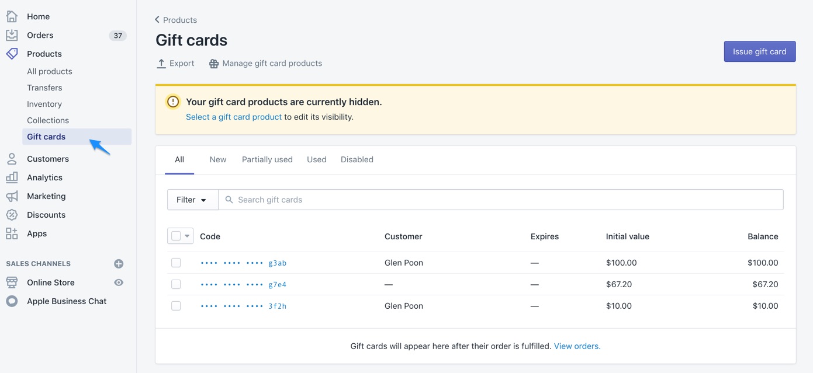Click the Customers person icon

pos(12,159)
